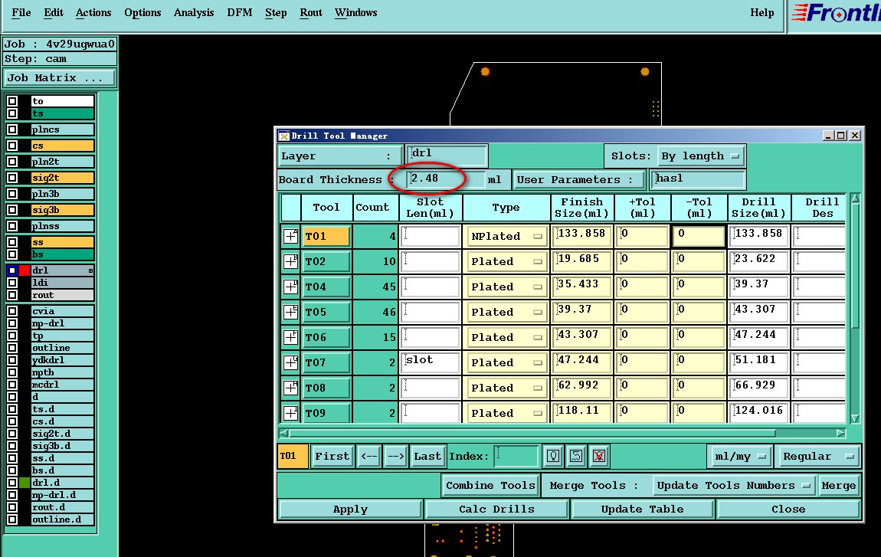Toggle checkbox for layer 'drl'
Image resolution: width=881 pixels, height=557 pixels.
(11, 270)
